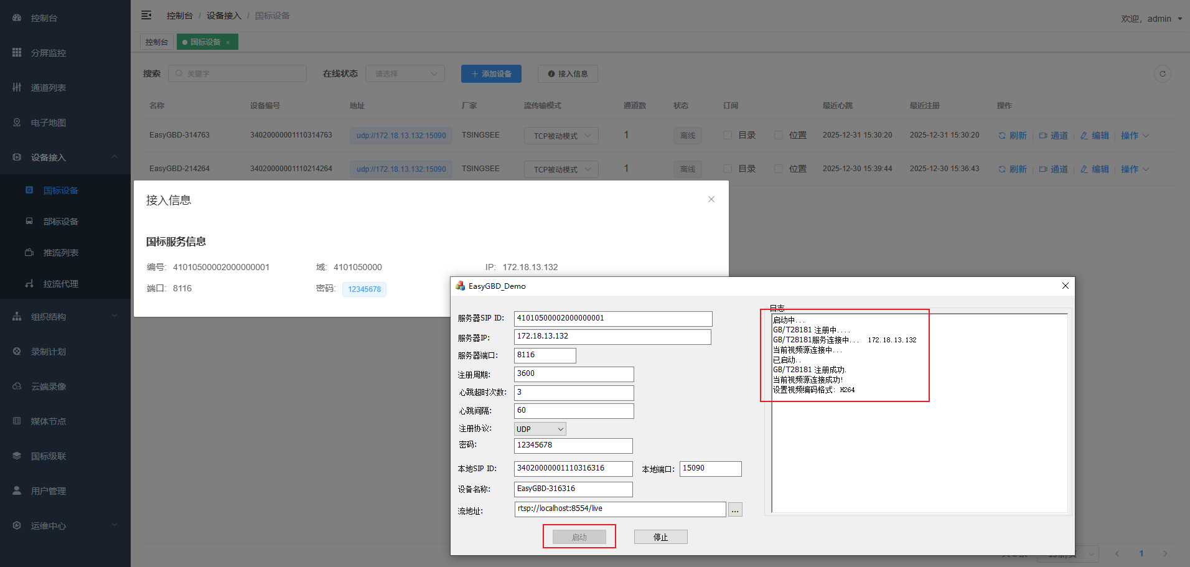Click 控制台 in the breadcrumb
1190x567 pixels.
(x=180, y=16)
